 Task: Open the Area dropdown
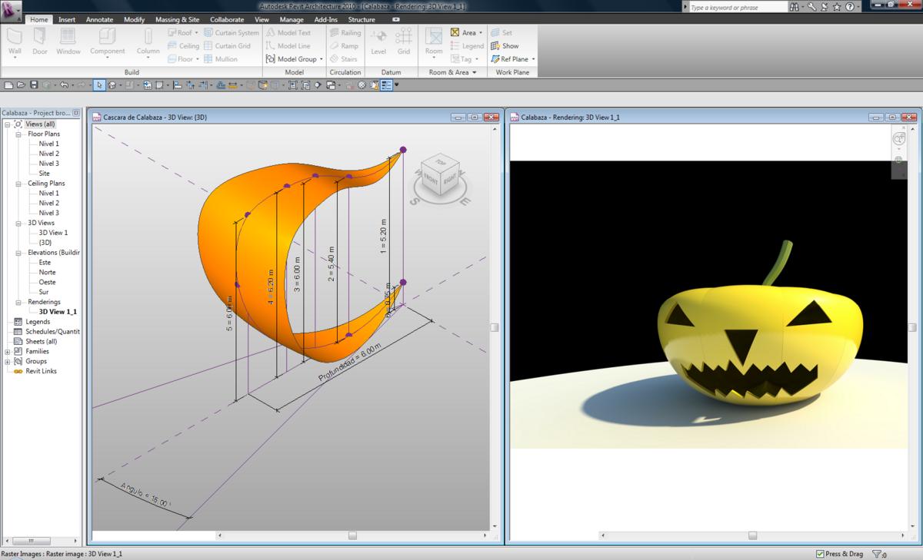481,33
